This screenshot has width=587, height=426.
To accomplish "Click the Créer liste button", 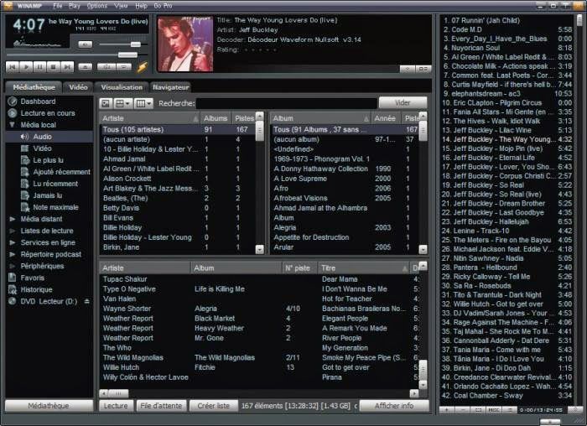I will point(213,405).
